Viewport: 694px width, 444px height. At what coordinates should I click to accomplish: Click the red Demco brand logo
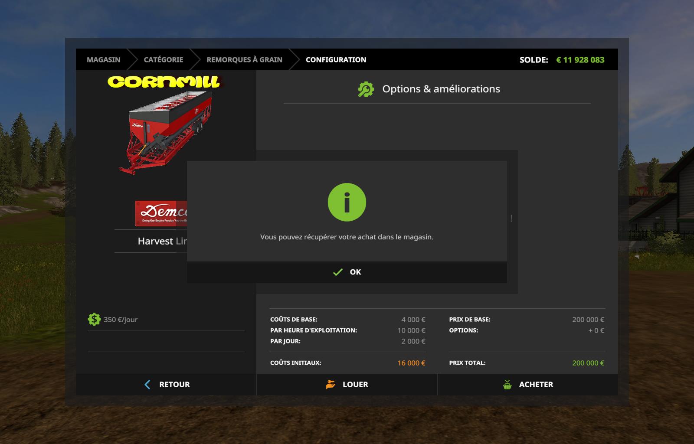click(161, 213)
